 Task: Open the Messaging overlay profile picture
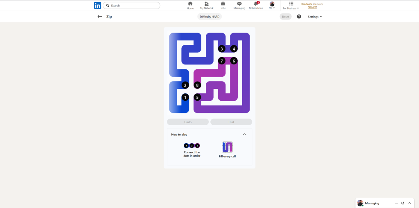[360, 203]
